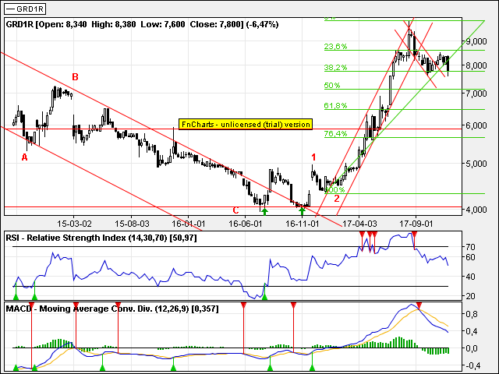Click the RSI 70 overbought axis value
The image size is (499, 374).
tap(471, 247)
